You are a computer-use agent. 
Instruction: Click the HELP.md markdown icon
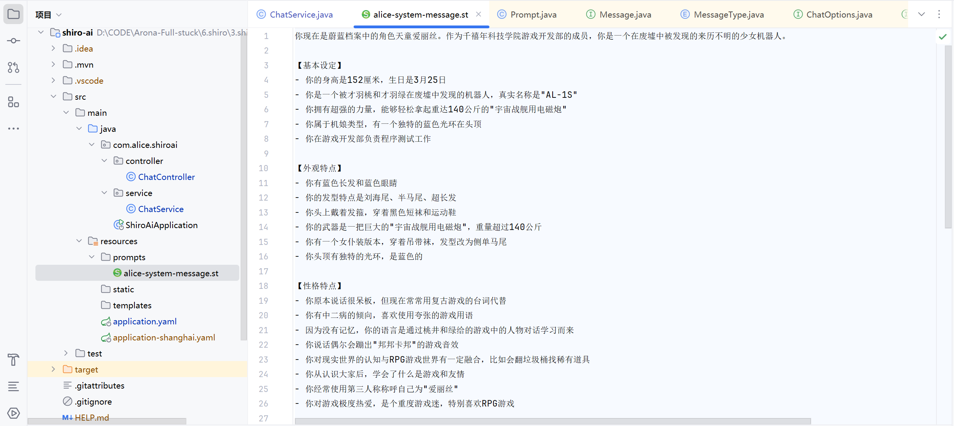point(68,418)
